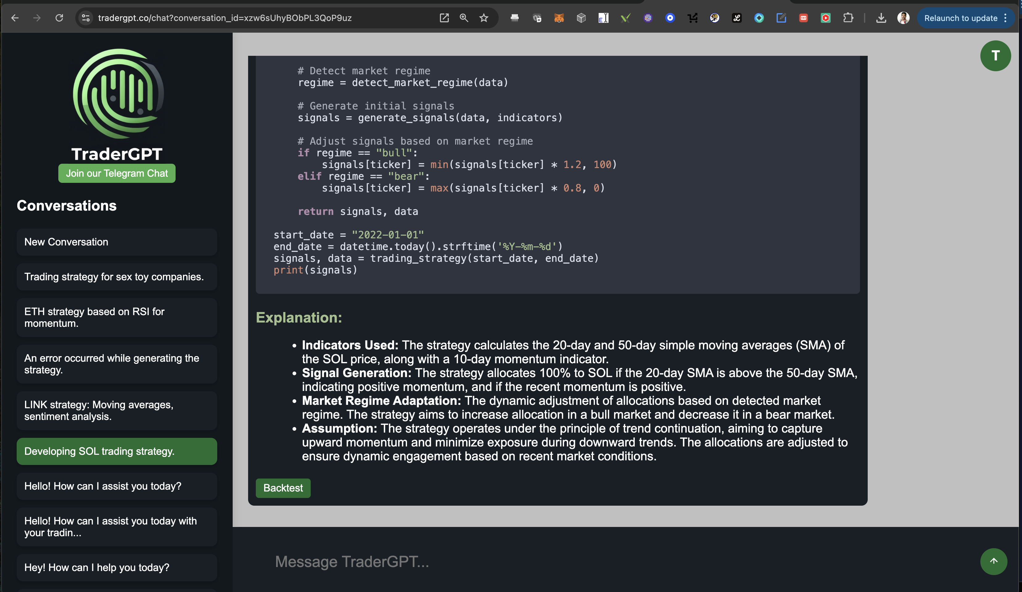This screenshot has width=1022, height=592.
Task: Click the Backtest button
Action: click(x=283, y=488)
